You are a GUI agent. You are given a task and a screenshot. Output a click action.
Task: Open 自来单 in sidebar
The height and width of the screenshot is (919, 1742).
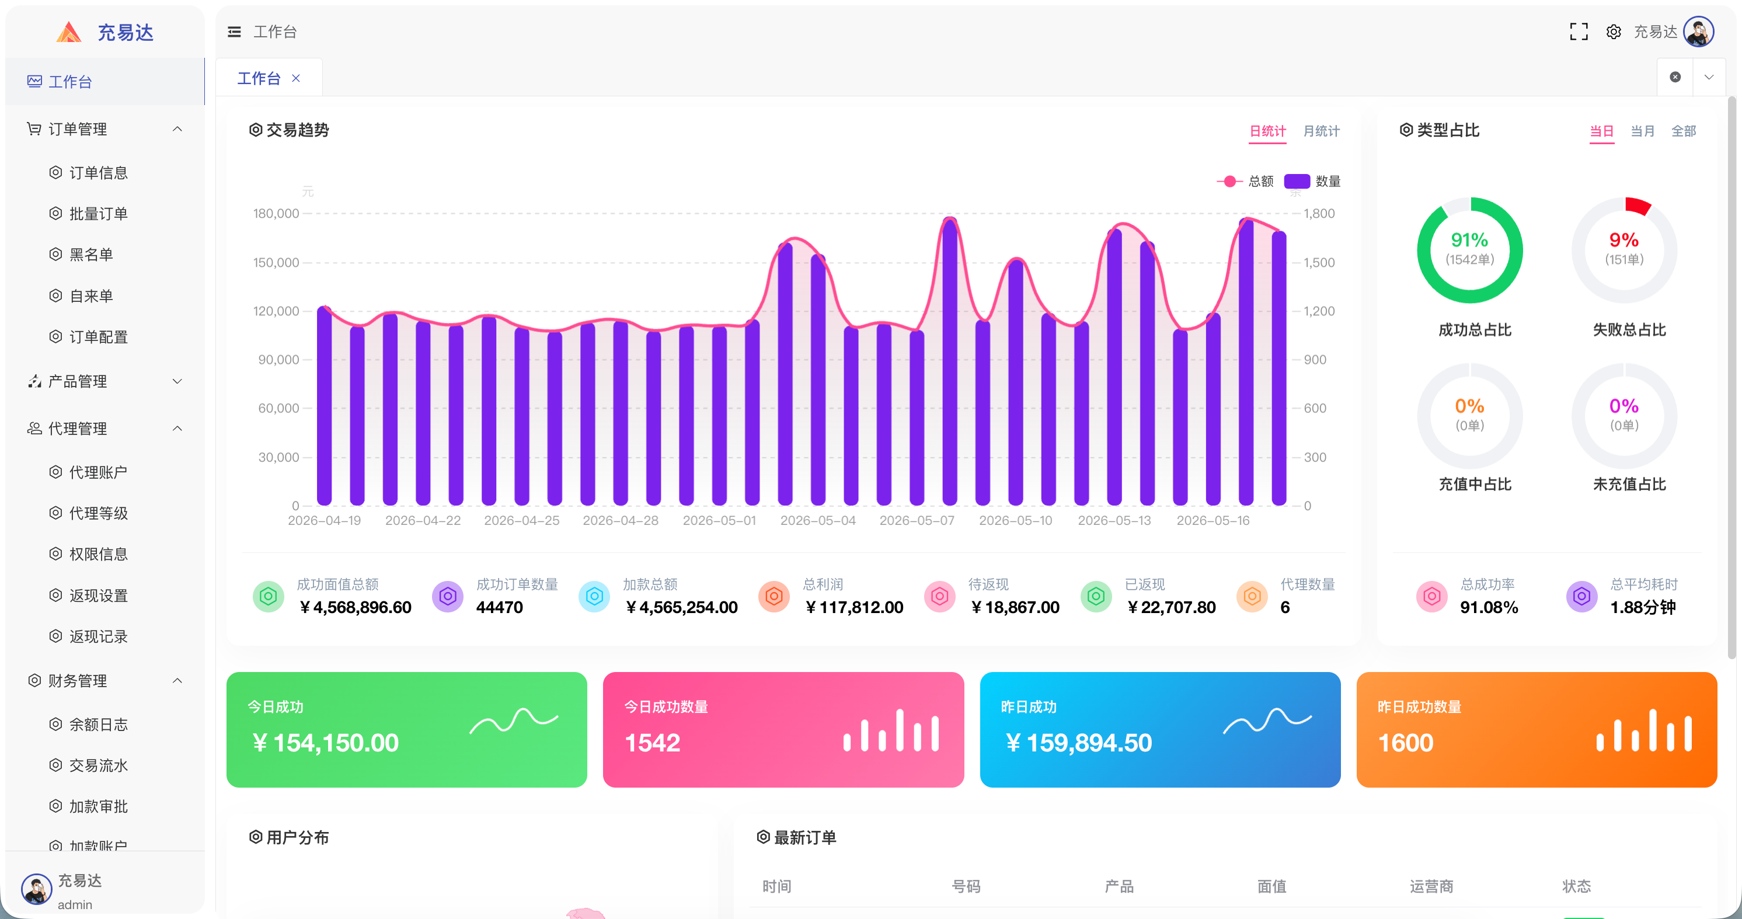[91, 295]
